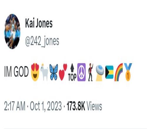Click the Oct 1, 2023 date

[x=46, y=106]
